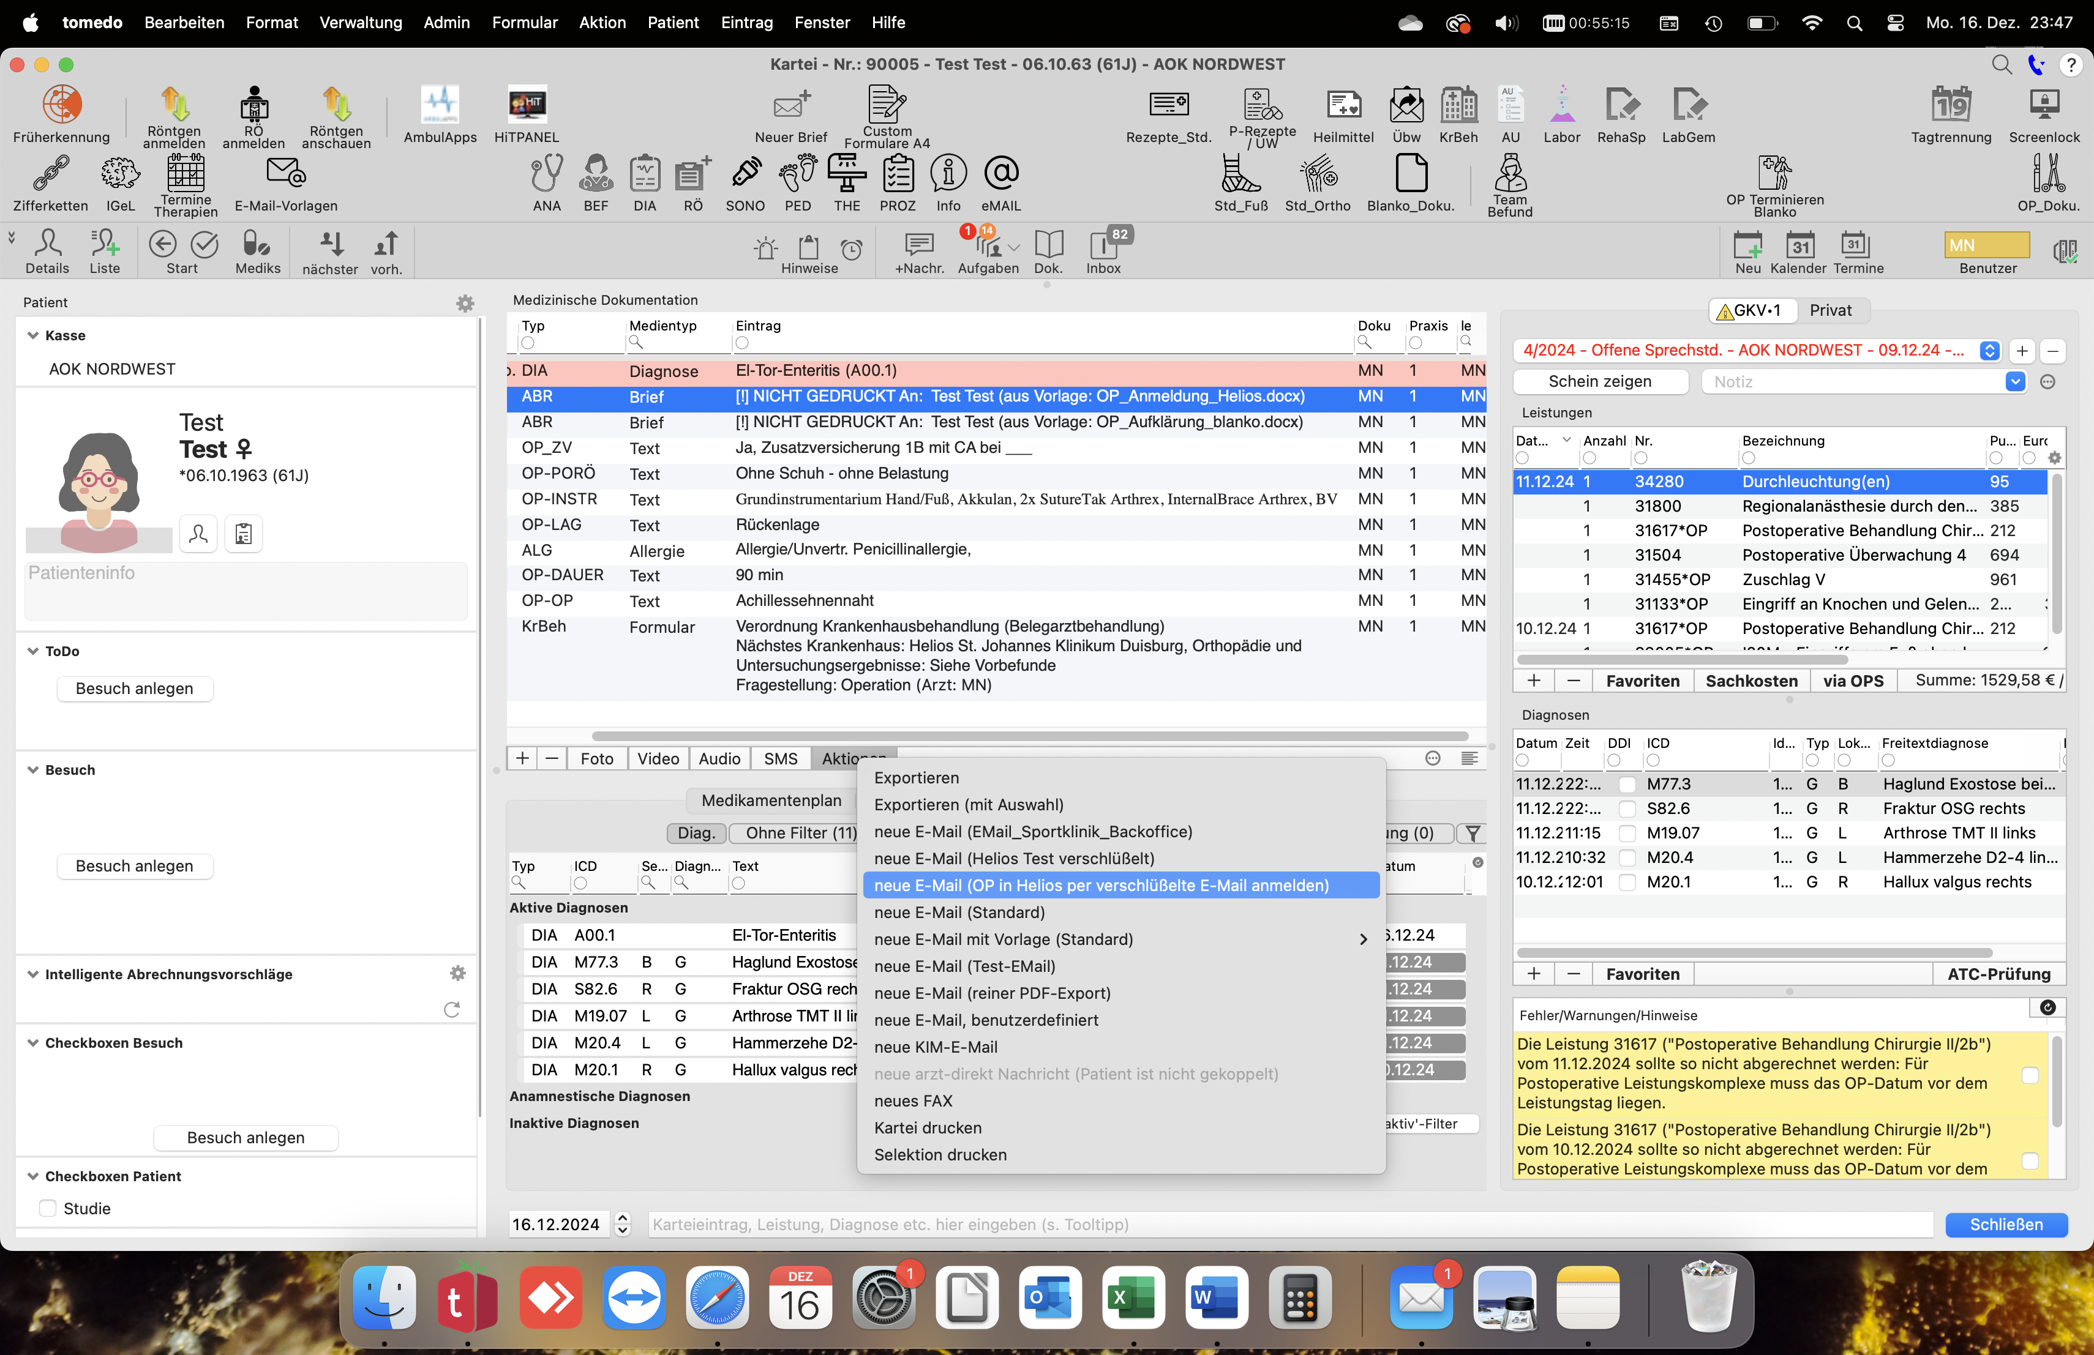Click the ATC-Prüfung button
2094x1355 pixels.
click(x=1998, y=973)
